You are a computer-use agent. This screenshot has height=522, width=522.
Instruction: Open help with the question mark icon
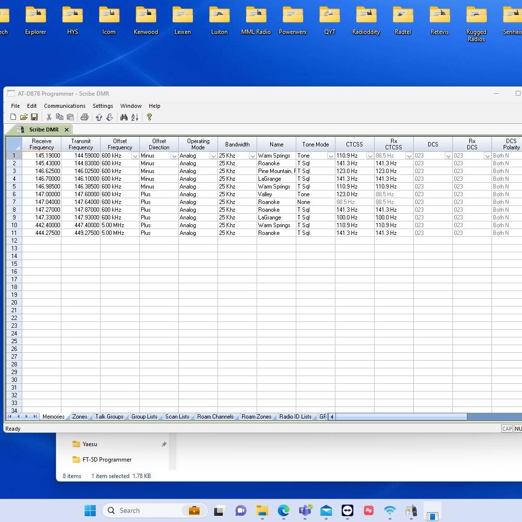pyautogui.click(x=149, y=117)
